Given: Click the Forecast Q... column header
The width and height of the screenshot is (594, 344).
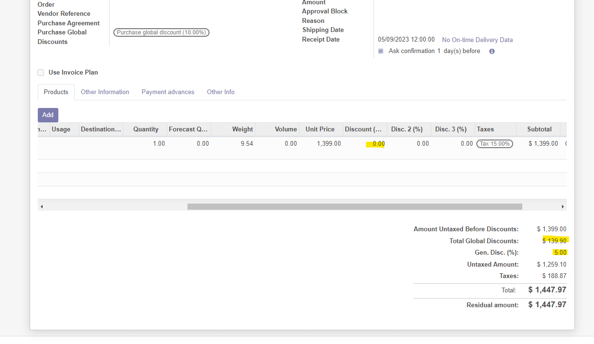Looking at the screenshot, I should click(188, 129).
